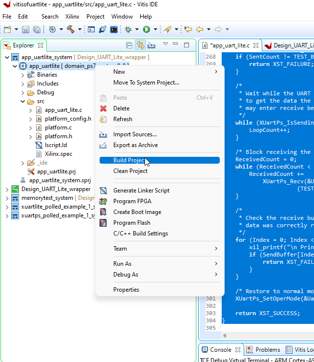Open the Build hammer dropdown arrow
This screenshot has height=362, width=314.
[80, 29]
